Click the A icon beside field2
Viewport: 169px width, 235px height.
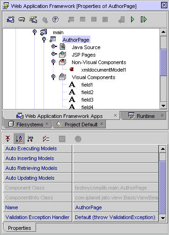[72, 92]
